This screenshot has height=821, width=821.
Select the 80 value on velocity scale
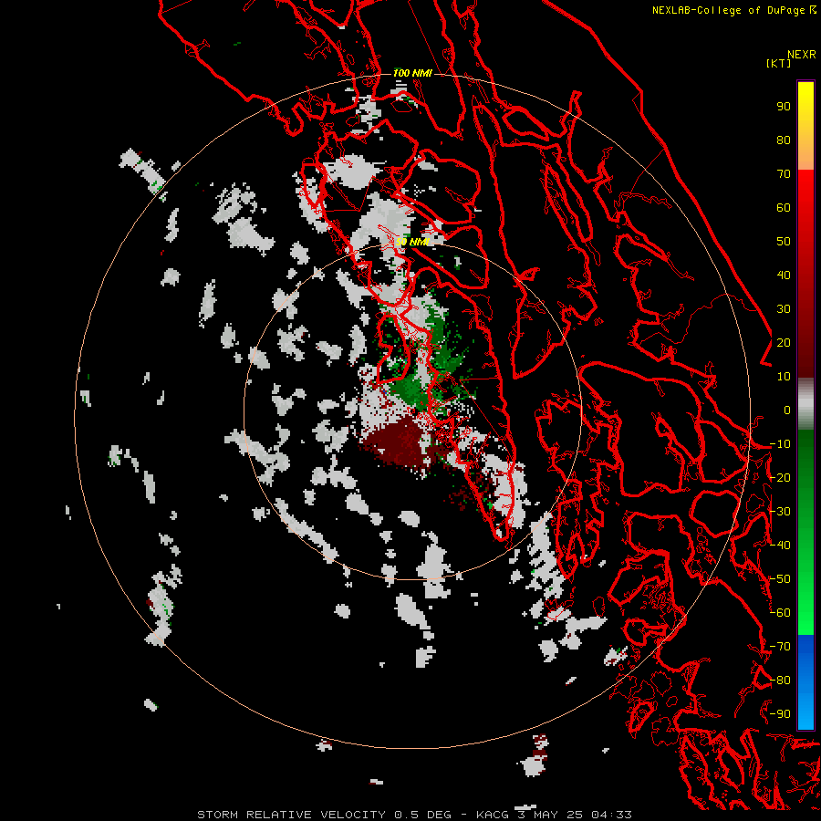click(784, 140)
